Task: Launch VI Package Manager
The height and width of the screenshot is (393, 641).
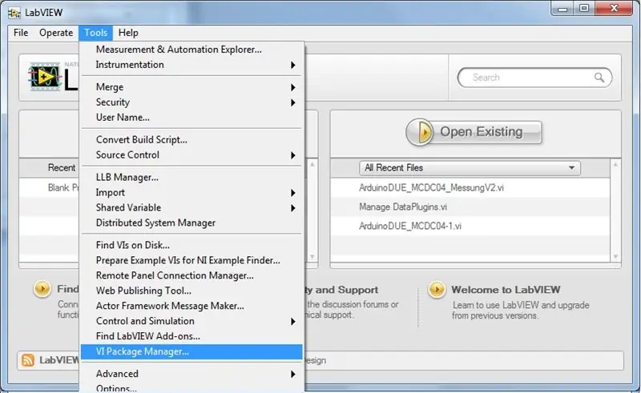Action: point(191,351)
